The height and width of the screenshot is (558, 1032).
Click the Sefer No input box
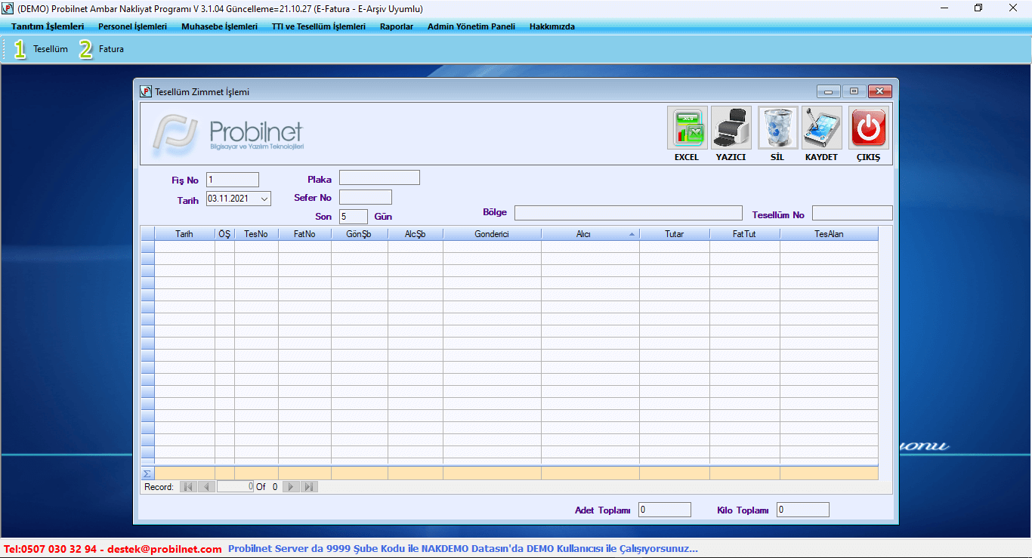click(x=365, y=197)
